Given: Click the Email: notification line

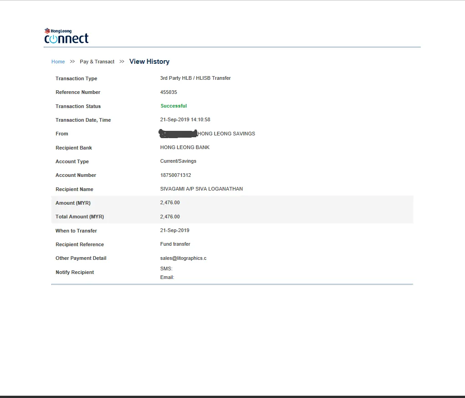Looking at the screenshot, I should point(167,278).
